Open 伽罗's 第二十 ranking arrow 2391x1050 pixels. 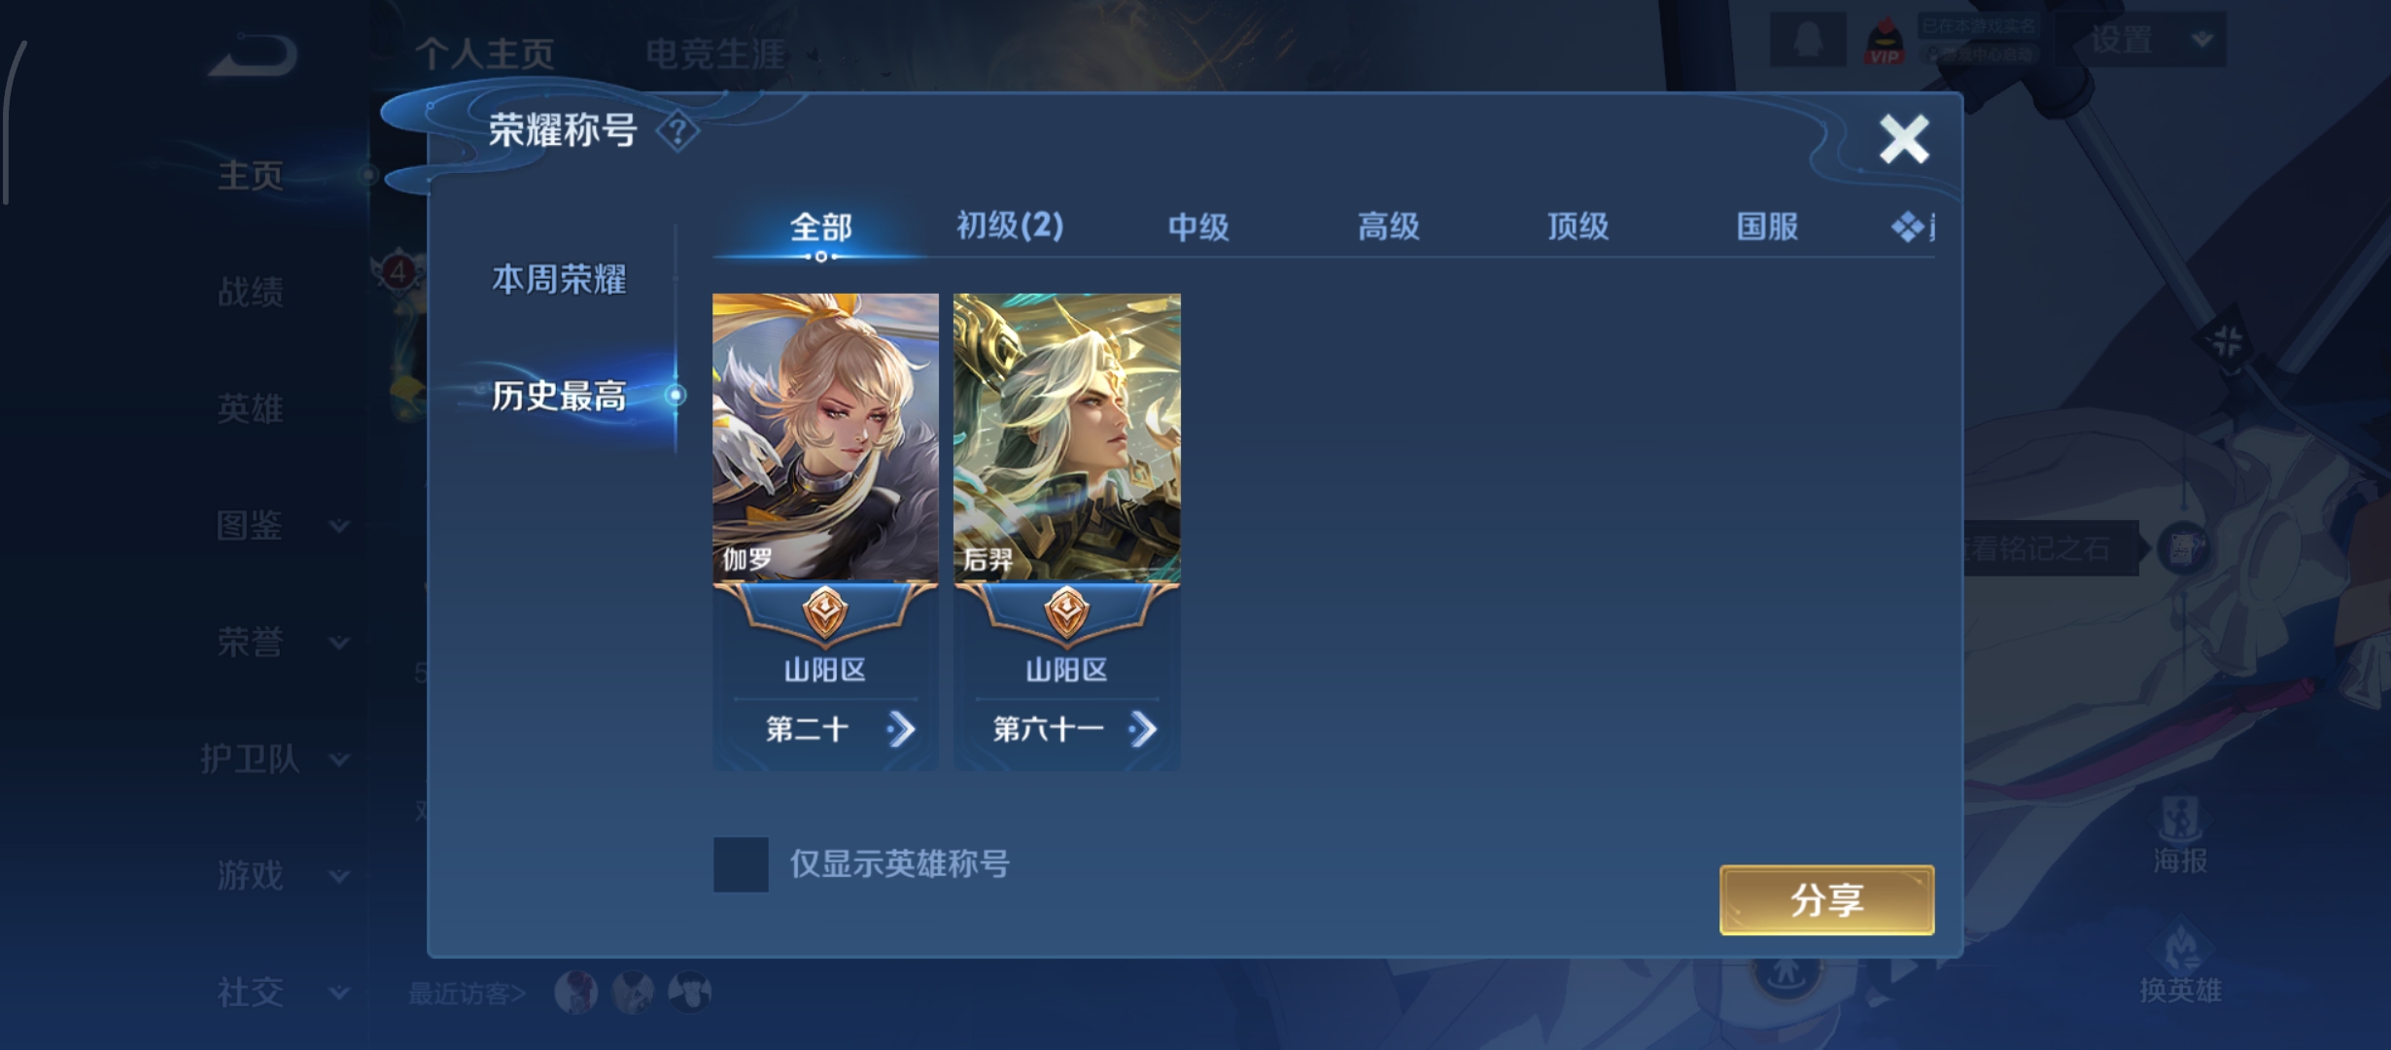901,728
